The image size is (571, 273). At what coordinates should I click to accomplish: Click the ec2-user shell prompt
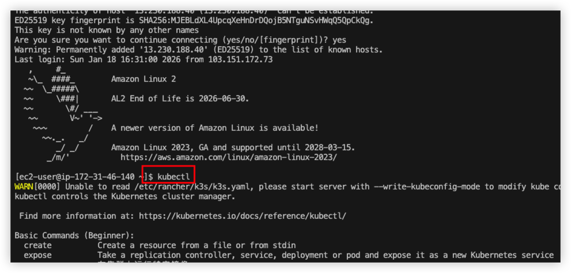[78, 176]
